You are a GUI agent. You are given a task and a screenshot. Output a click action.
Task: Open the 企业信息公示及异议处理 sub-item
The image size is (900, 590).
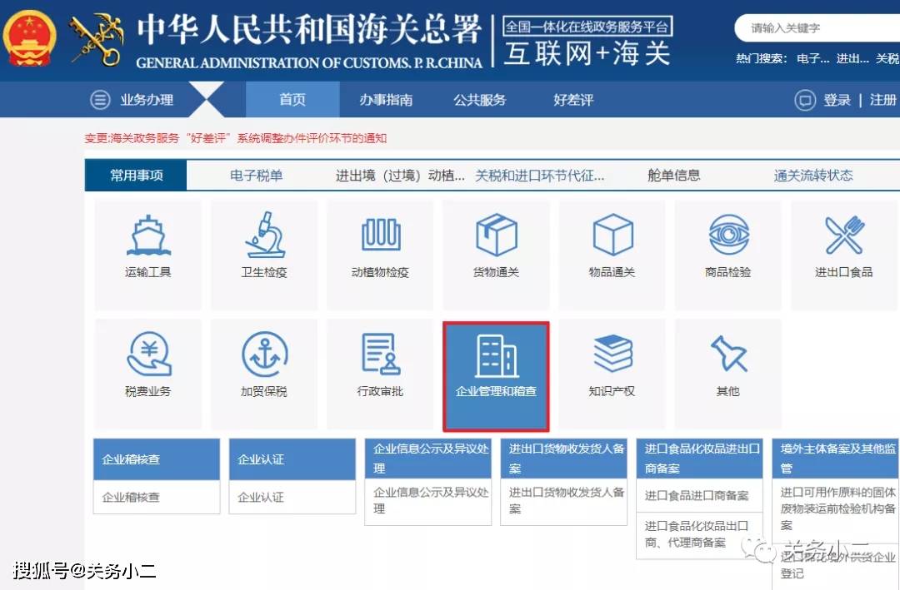coord(431,500)
